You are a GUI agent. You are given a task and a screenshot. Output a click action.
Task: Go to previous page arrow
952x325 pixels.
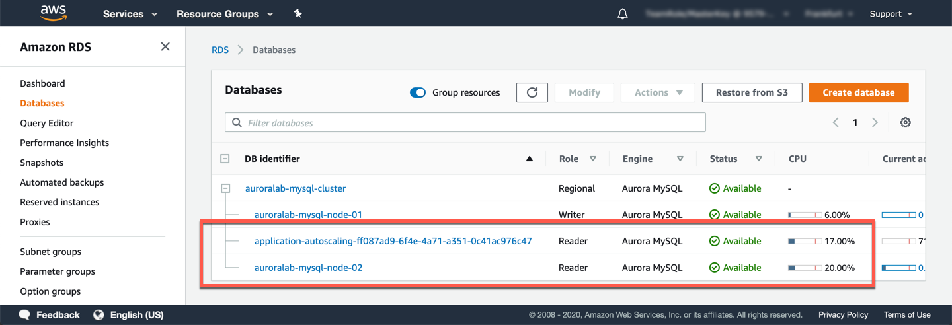[836, 122]
